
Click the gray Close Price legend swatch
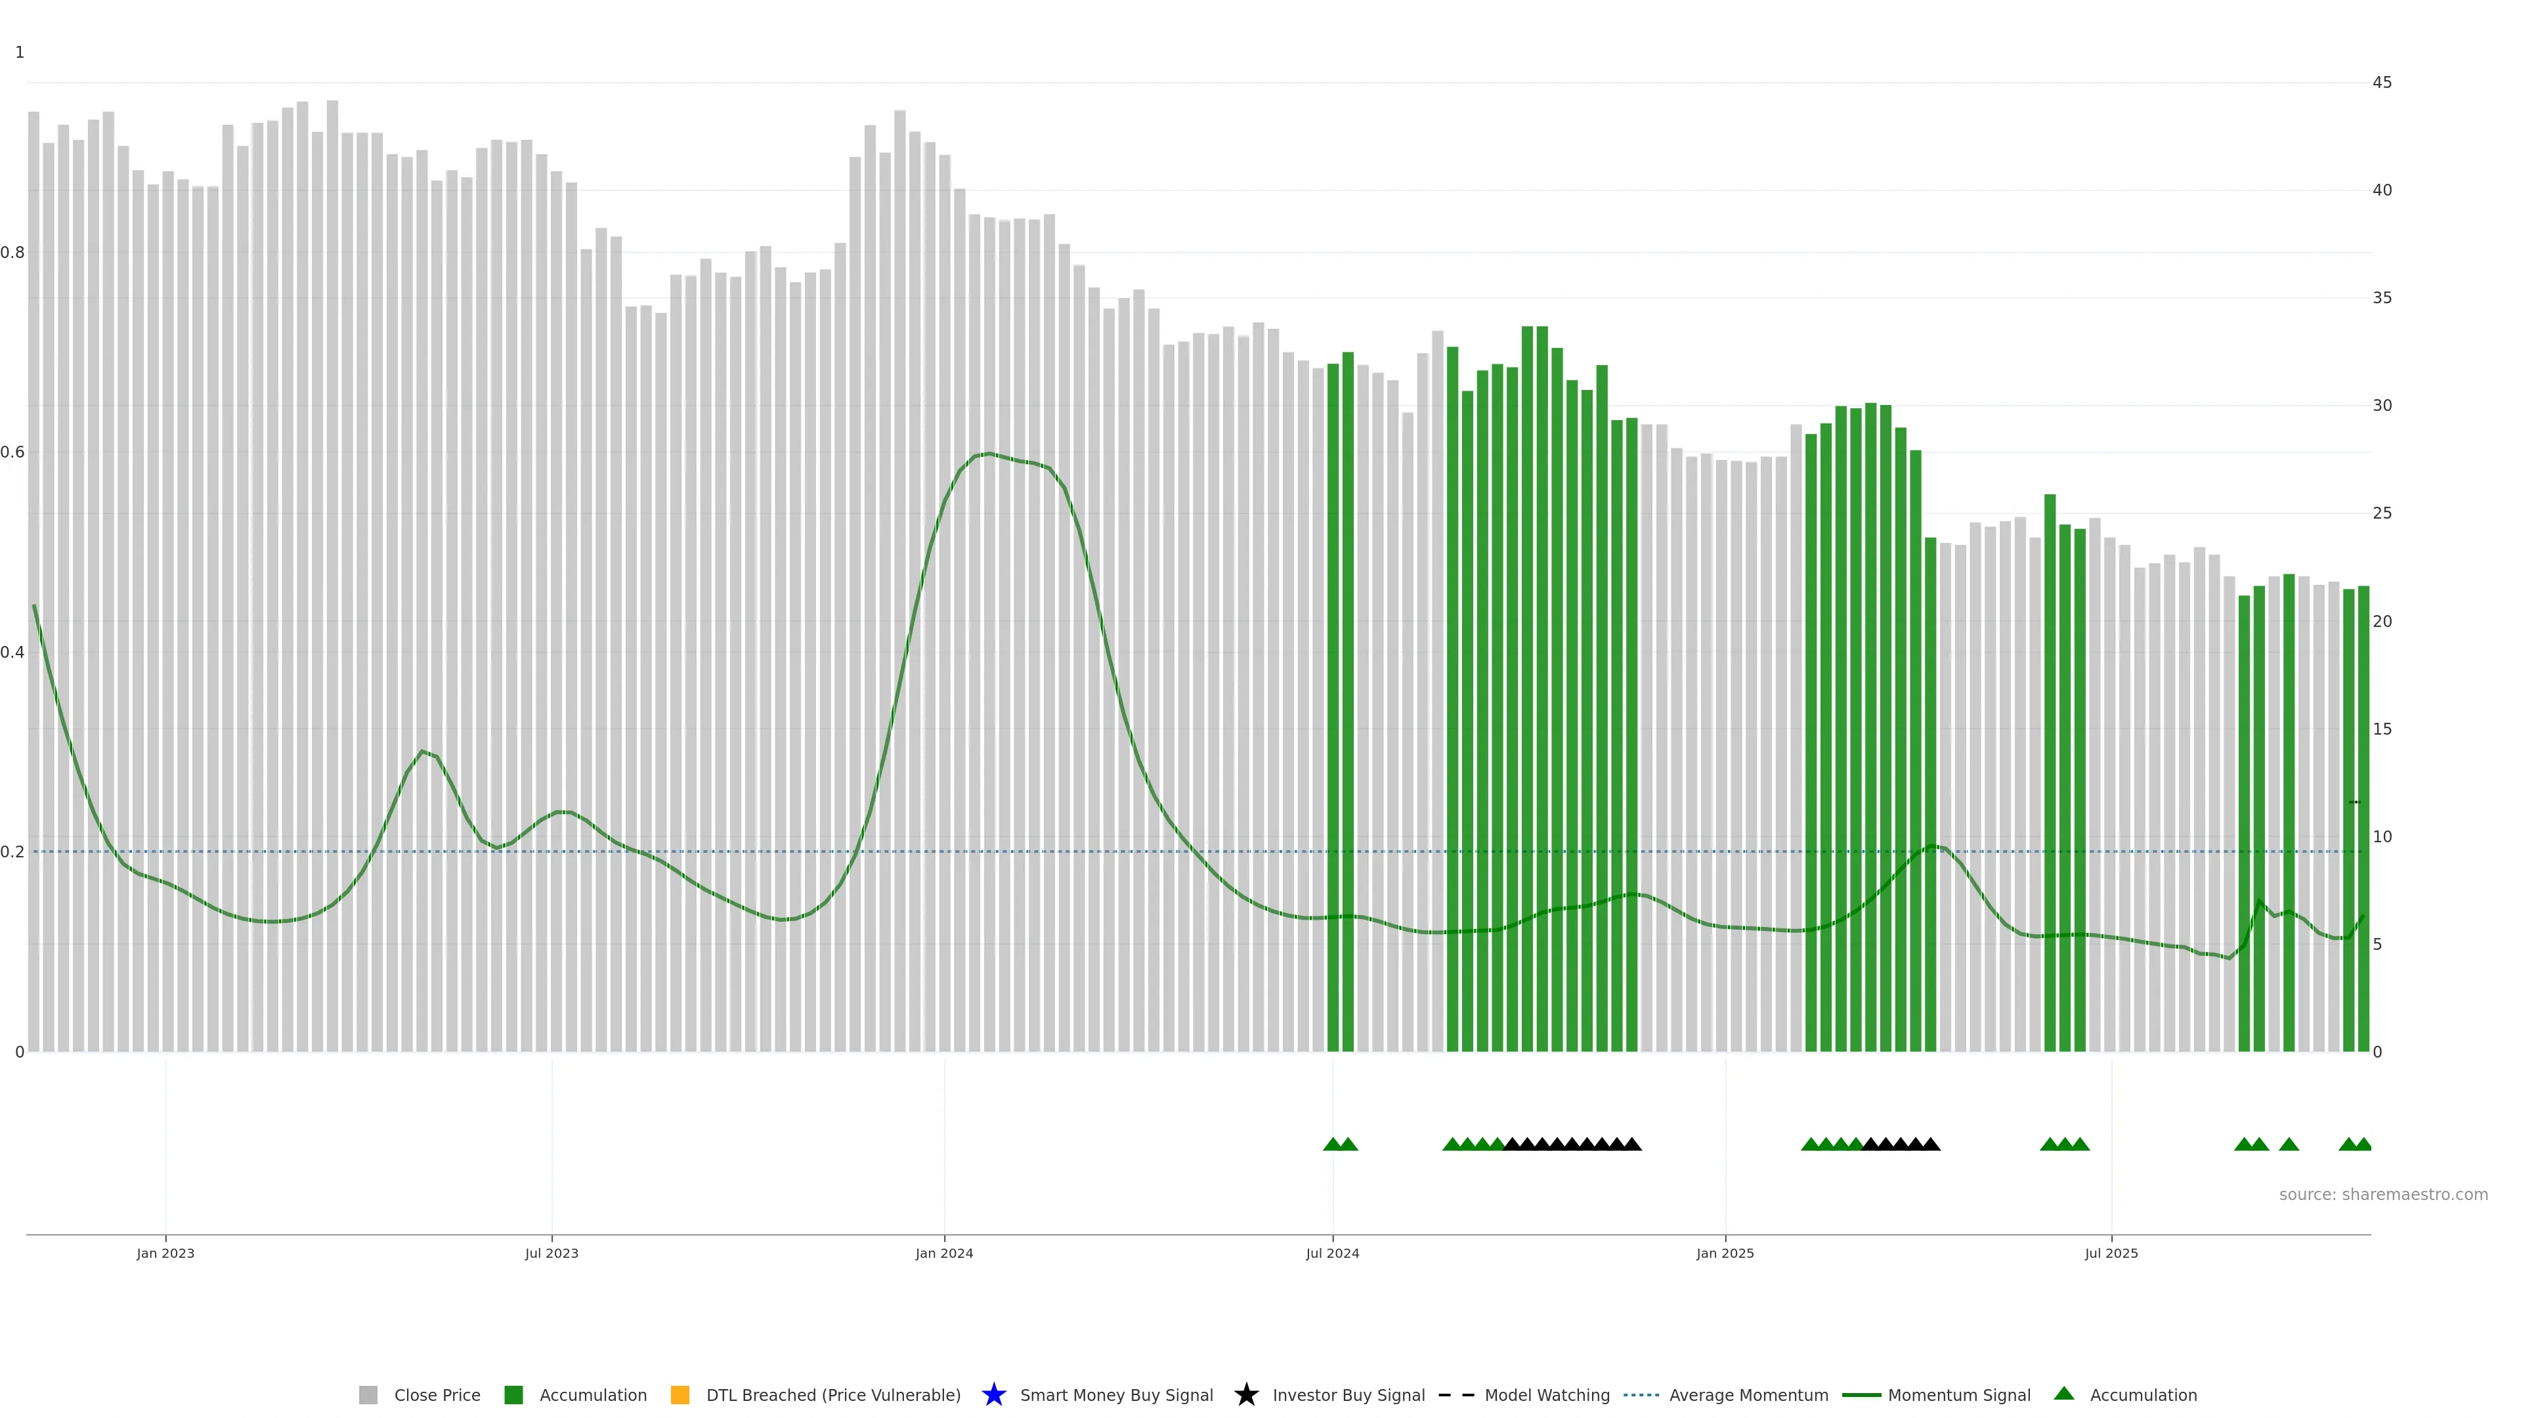click(x=368, y=1396)
